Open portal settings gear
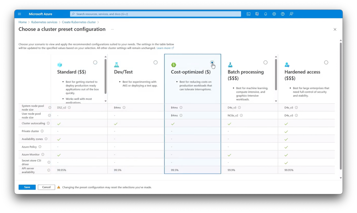 [x=274, y=14]
